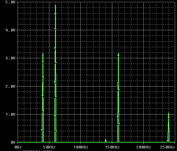
Task: Select the 100KHz x-axis label
Action: [81, 147]
